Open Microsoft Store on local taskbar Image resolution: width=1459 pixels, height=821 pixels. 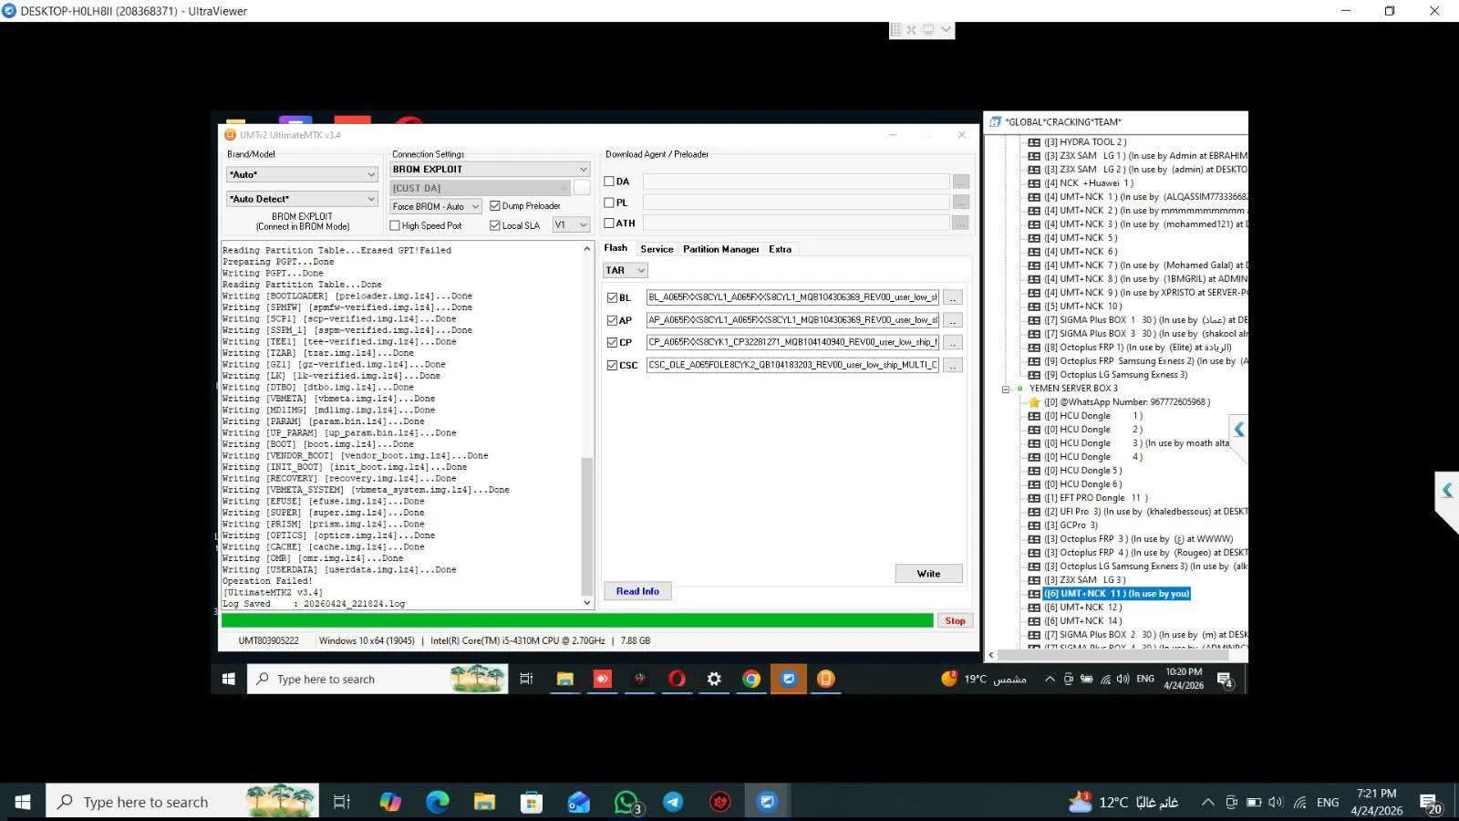click(x=532, y=802)
